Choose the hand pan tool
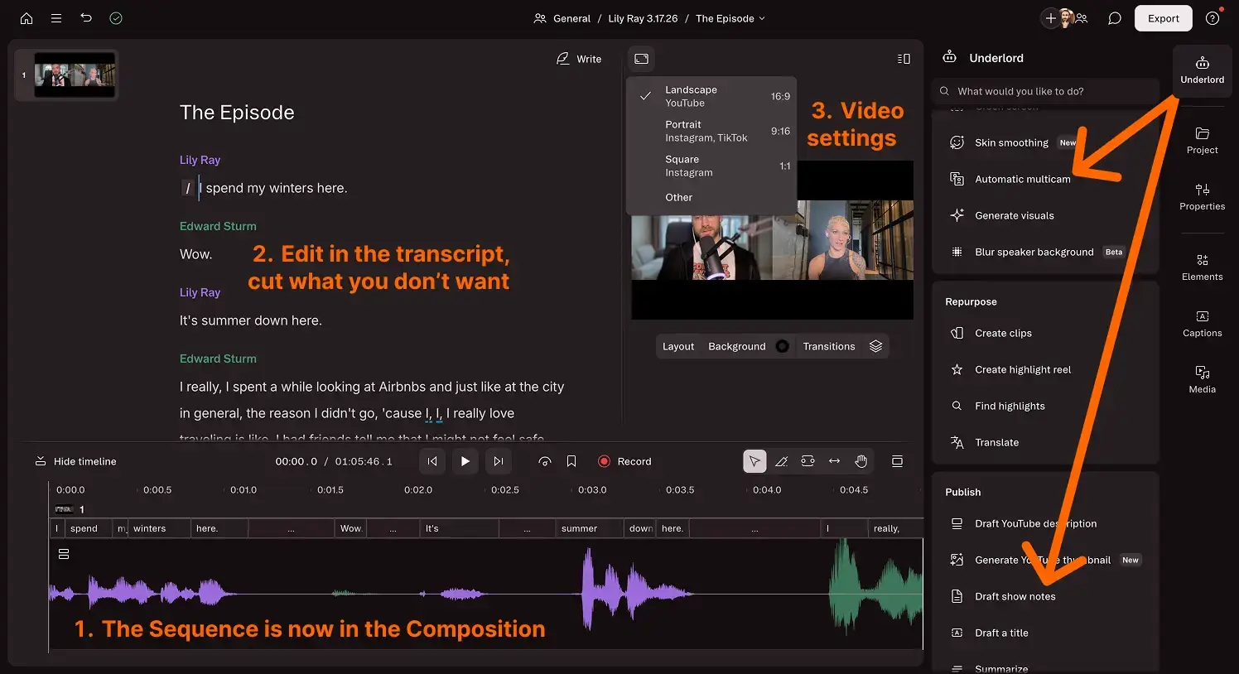Image resolution: width=1239 pixels, height=674 pixels. point(861,461)
